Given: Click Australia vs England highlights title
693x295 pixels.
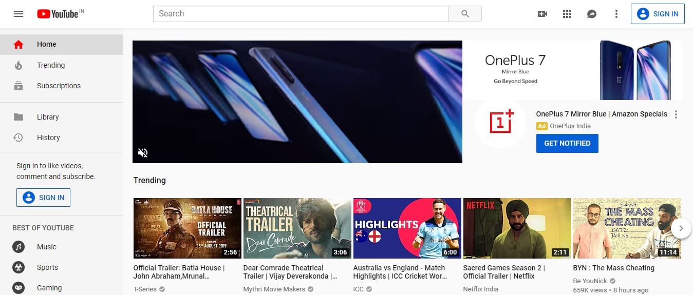Looking at the screenshot, I should click(x=400, y=272).
